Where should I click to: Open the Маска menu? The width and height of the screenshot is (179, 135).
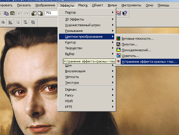83,5
